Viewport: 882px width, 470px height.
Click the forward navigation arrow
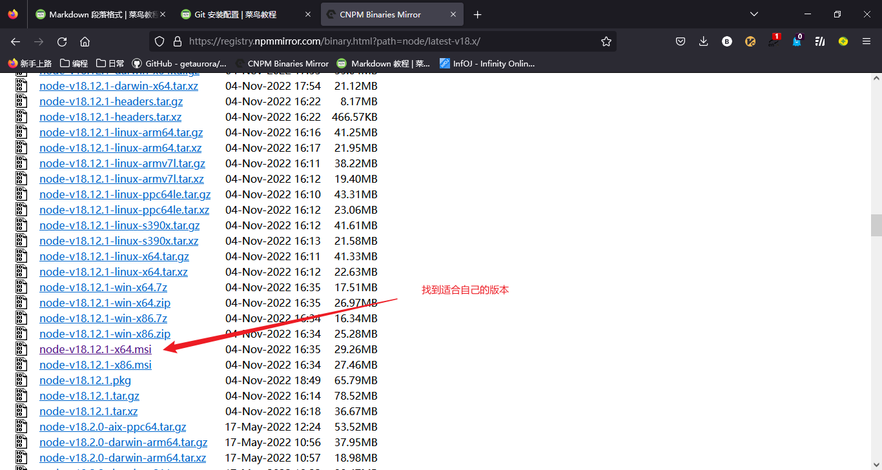(x=39, y=41)
